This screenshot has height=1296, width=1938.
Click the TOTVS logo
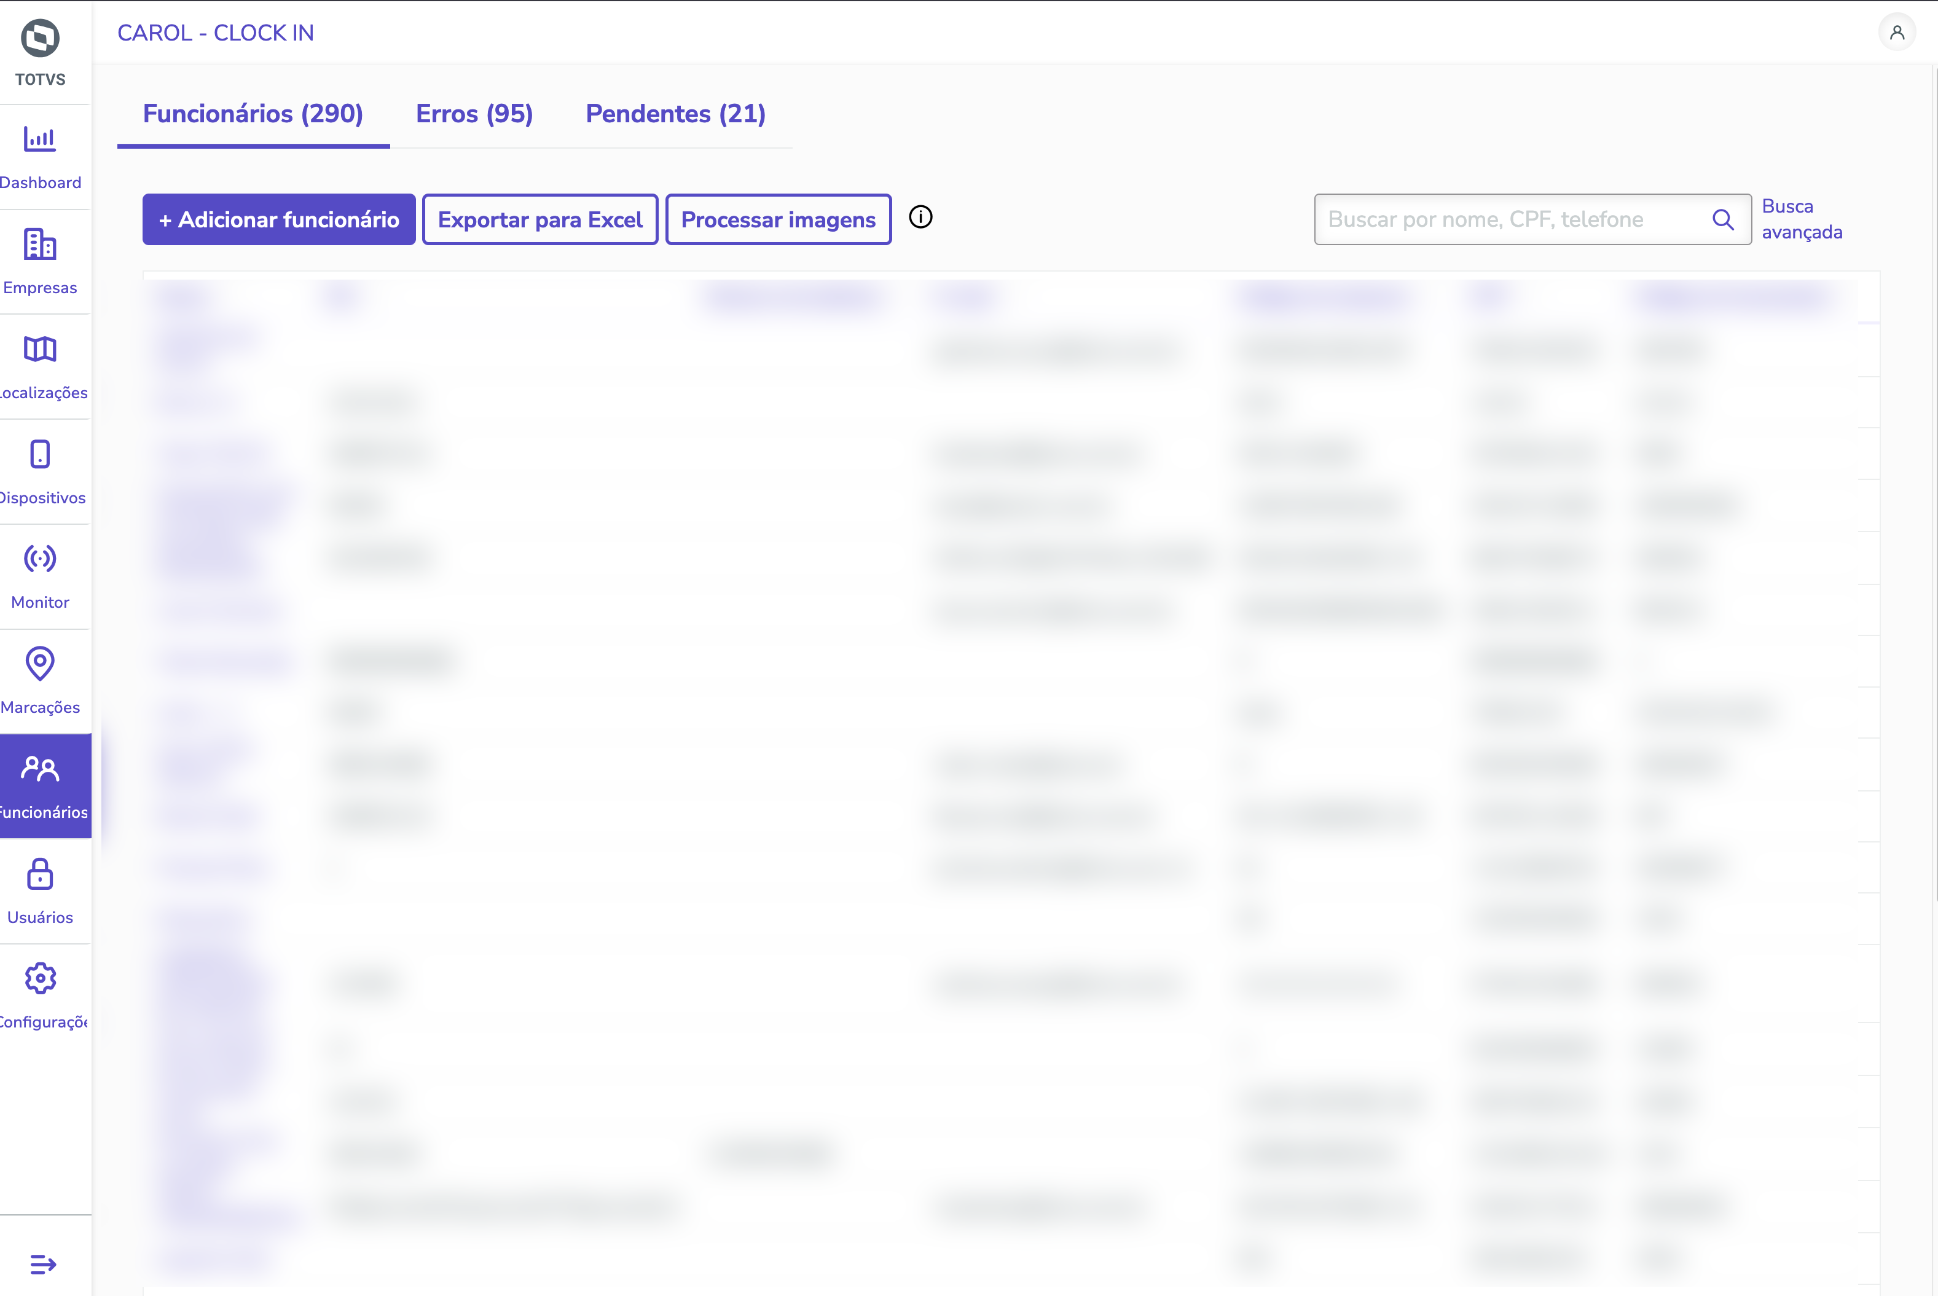[40, 39]
